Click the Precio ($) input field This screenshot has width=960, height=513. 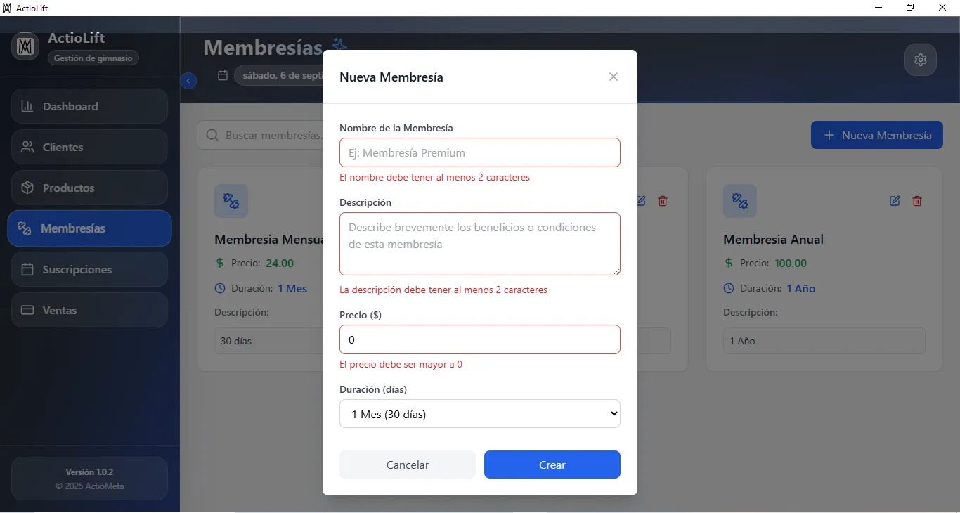point(479,339)
